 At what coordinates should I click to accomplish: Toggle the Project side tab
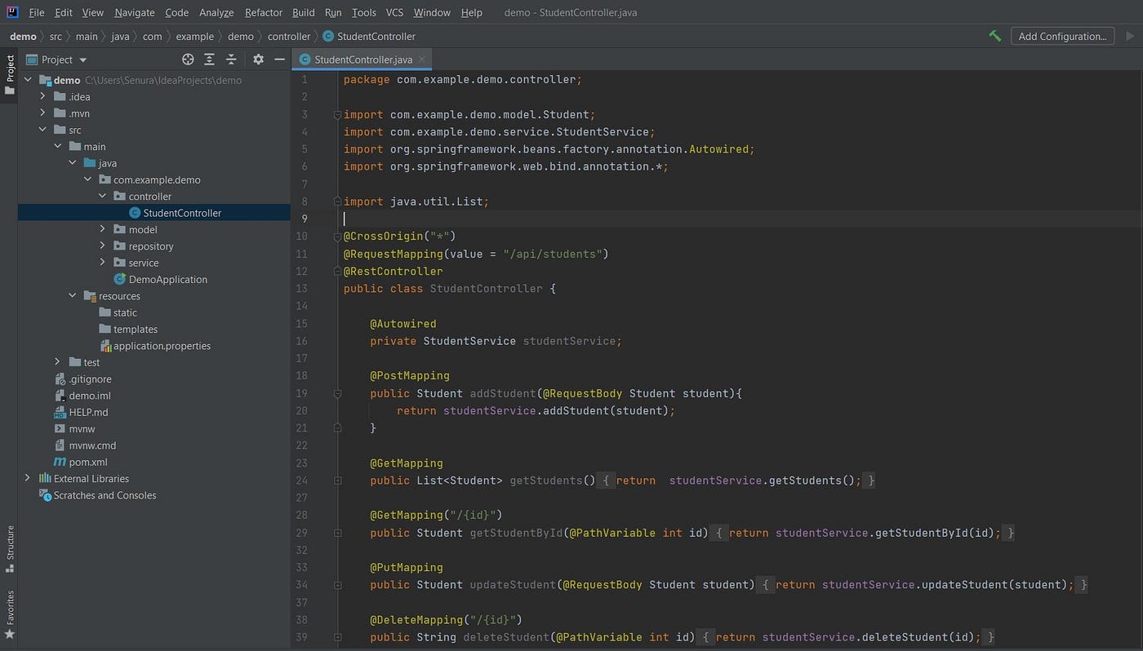click(x=10, y=74)
